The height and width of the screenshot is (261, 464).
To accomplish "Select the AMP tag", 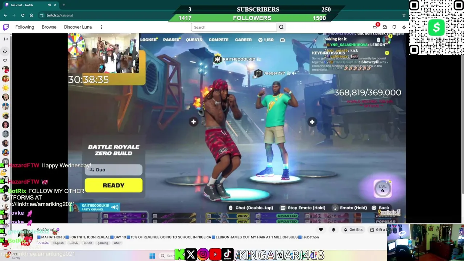I will pos(117,243).
